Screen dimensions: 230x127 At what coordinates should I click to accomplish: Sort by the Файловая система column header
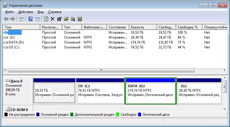coord(94,27)
